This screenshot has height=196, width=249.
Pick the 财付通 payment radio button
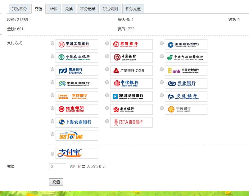click(x=52, y=134)
